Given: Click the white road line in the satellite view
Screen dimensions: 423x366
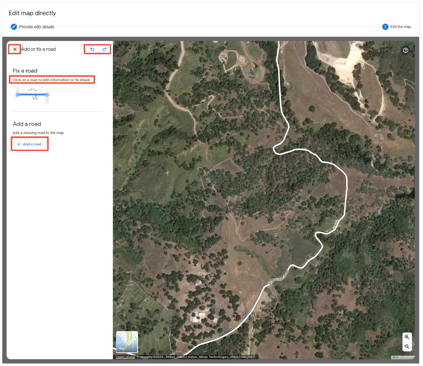Looking at the screenshot, I should pyautogui.click(x=346, y=195).
